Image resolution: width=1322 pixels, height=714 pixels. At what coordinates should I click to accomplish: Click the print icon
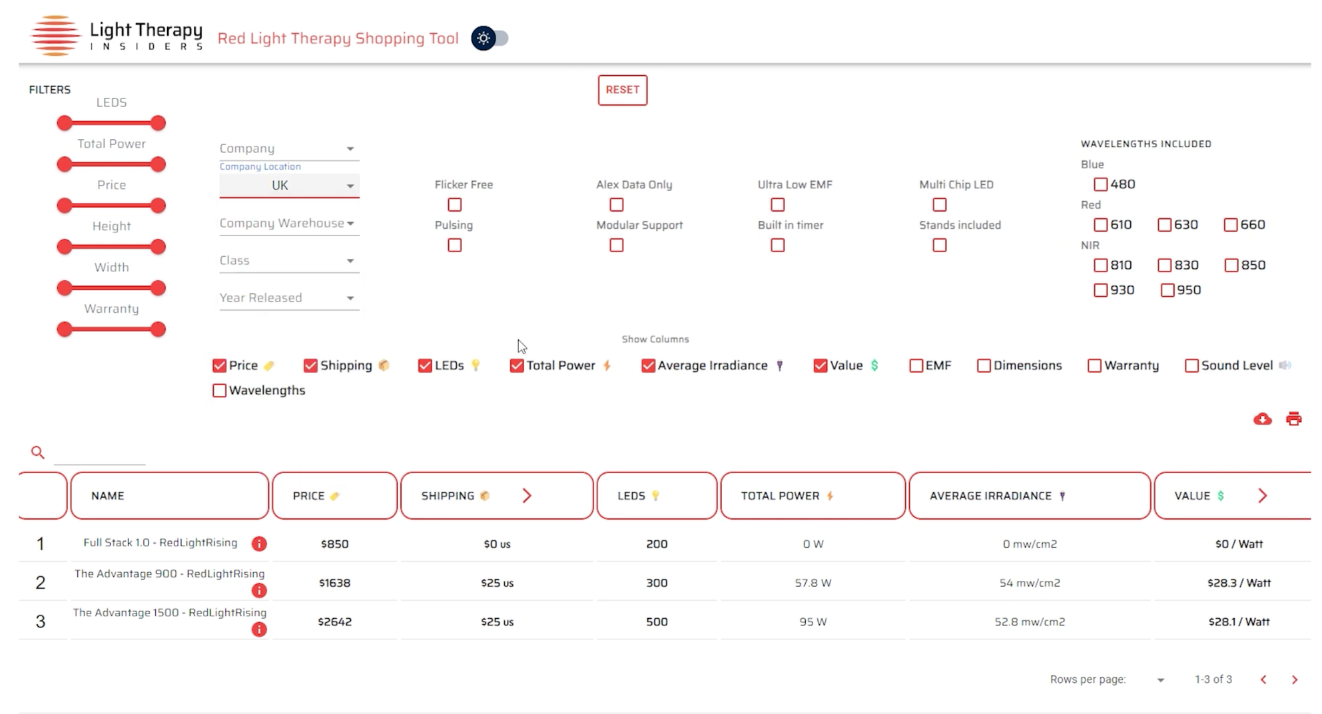[1293, 419]
